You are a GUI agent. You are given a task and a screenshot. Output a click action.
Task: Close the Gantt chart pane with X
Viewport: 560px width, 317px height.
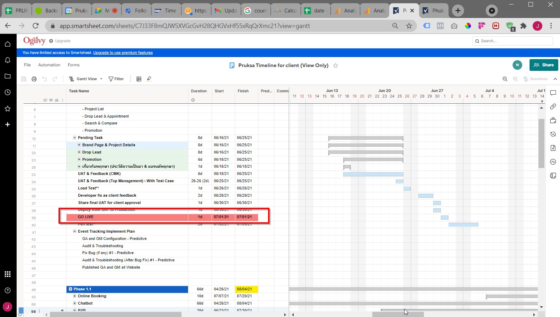(x=542, y=101)
